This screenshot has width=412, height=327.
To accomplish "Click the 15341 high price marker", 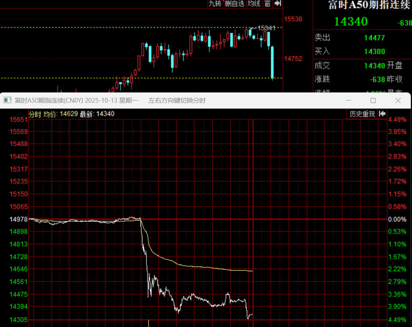I will click(266, 28).
